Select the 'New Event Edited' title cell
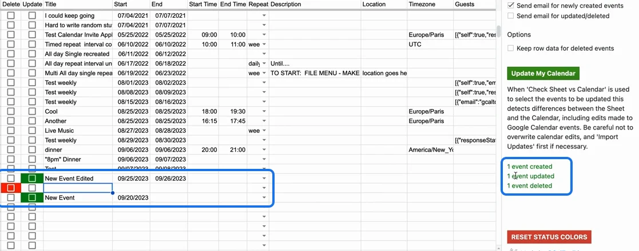Viewport: 639px width, 251px height. click(78, 179)
